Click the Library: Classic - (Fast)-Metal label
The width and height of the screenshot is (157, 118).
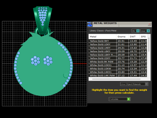[x=103, y=31]
